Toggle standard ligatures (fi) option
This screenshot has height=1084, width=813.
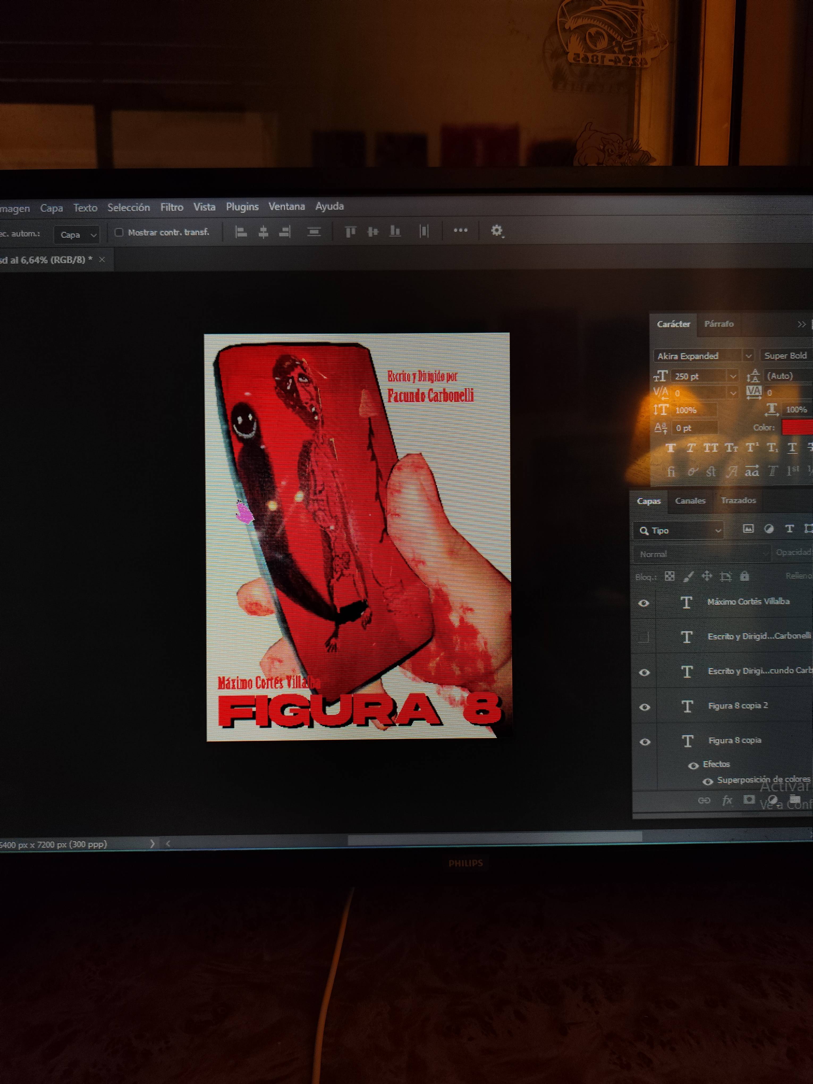671,471
